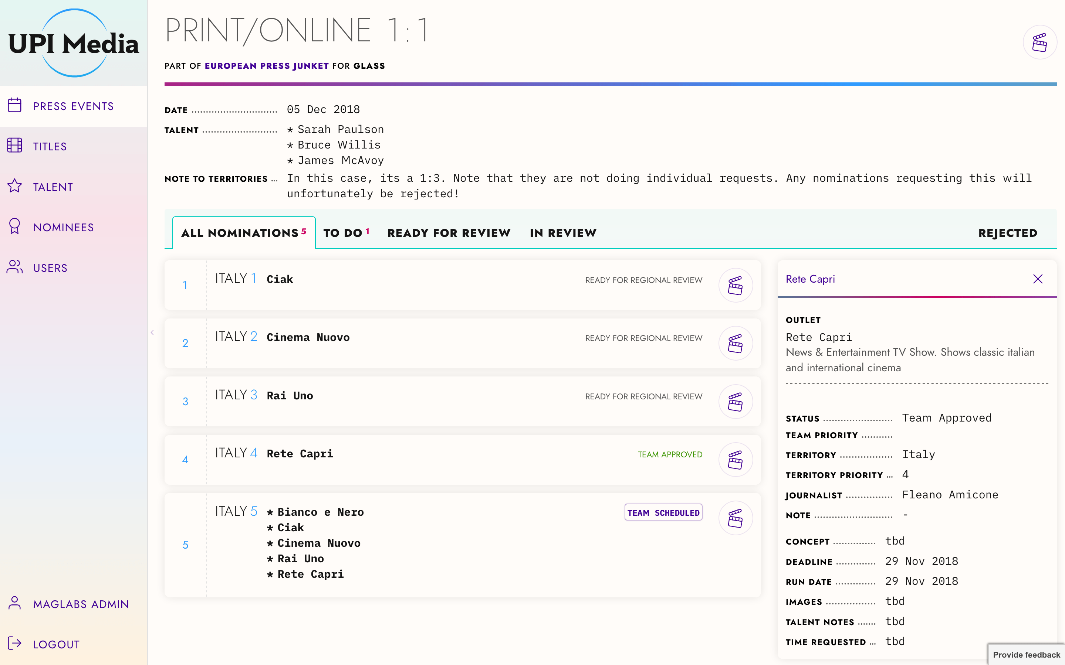Click the Logout arrow icon

click(14, 644)
